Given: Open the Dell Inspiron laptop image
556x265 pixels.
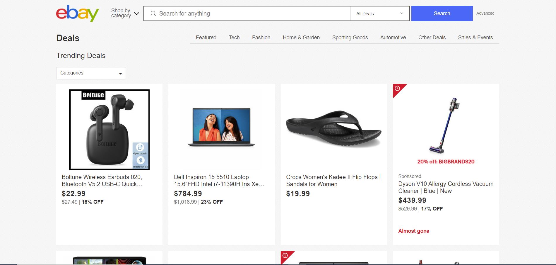Looking at the screenshot, I should (x=221, y=127).
